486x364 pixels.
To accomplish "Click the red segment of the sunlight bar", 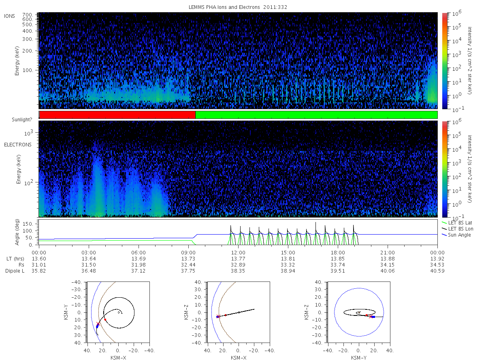I will click(117, 115).
